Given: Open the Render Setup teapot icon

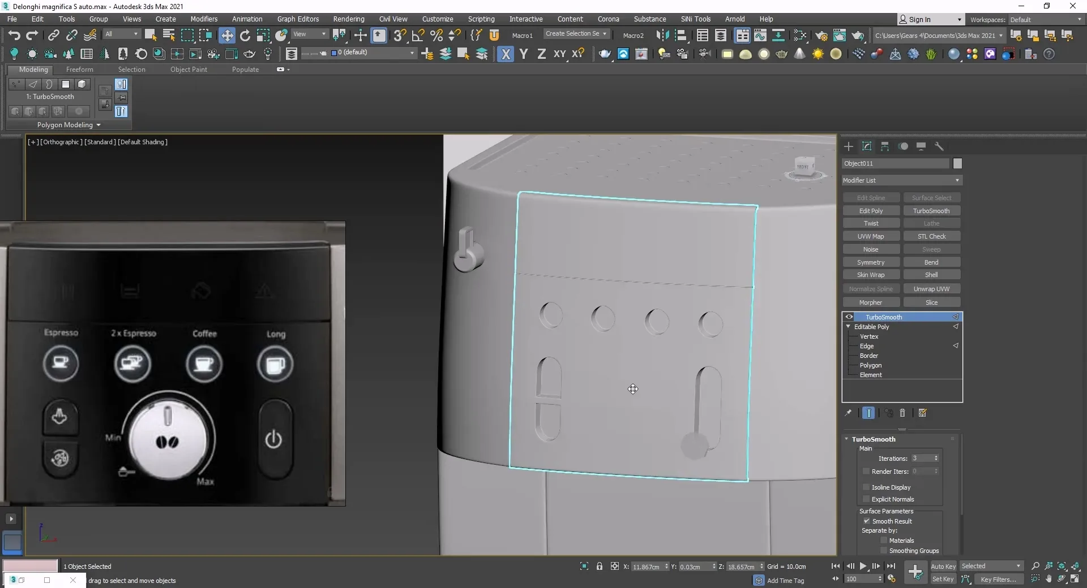Looking at the screenshot, I should point(821,35).
